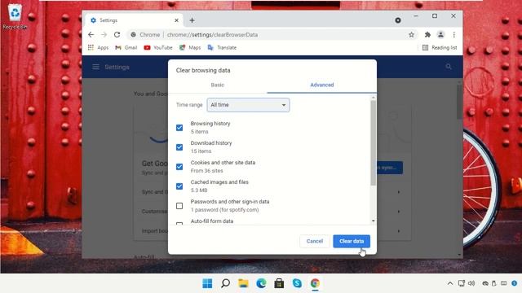The width and height of the screenshot is (522, 293).
Task: Open the Gmail bookmark
Action: (126, 47)
